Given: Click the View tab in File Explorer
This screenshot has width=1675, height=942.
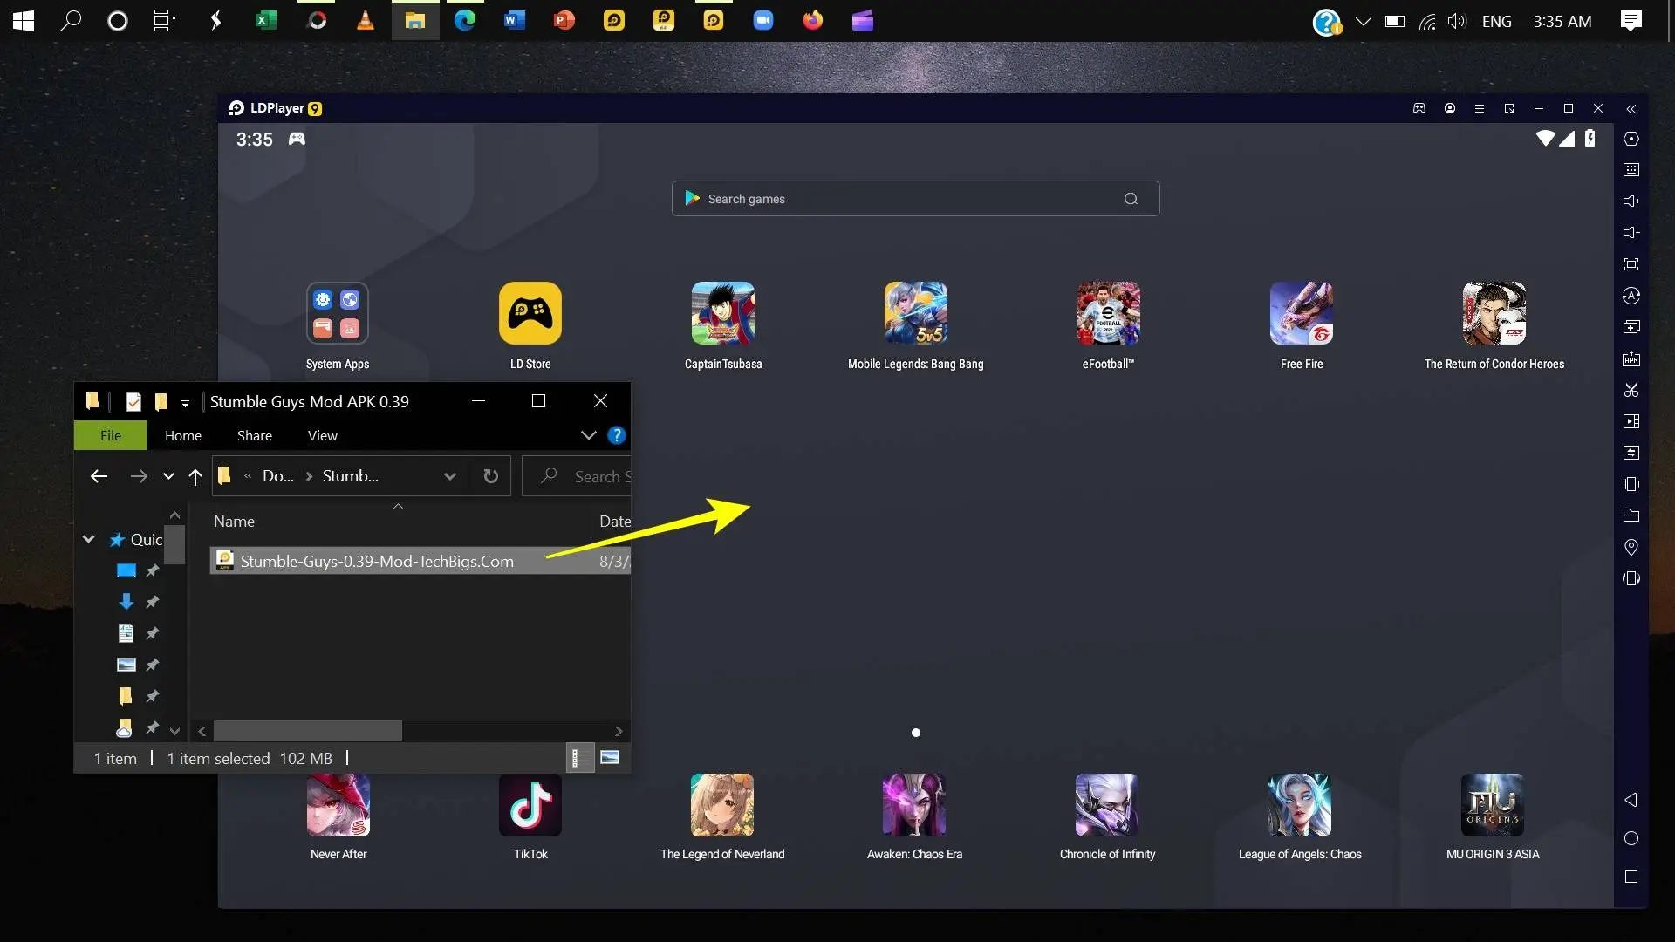Looking at the screenshot, I should tap(324, 434).
